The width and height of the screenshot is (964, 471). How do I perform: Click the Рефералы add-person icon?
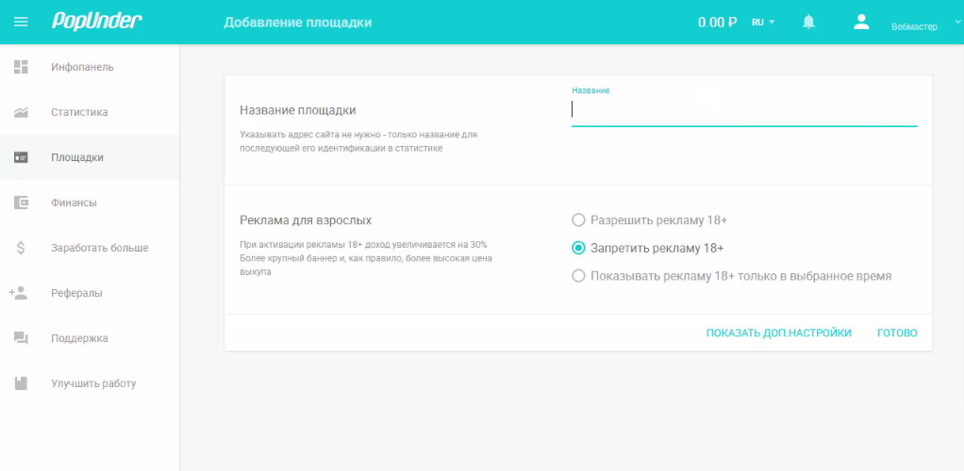(19, 293)
